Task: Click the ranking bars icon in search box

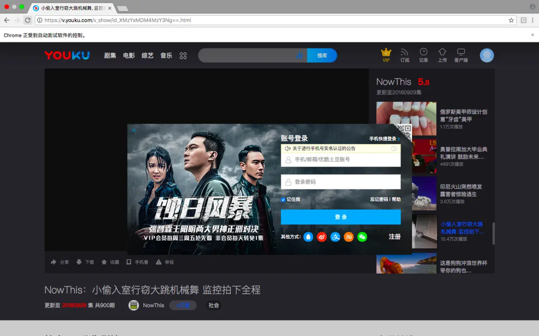Action: pos(299,56)
